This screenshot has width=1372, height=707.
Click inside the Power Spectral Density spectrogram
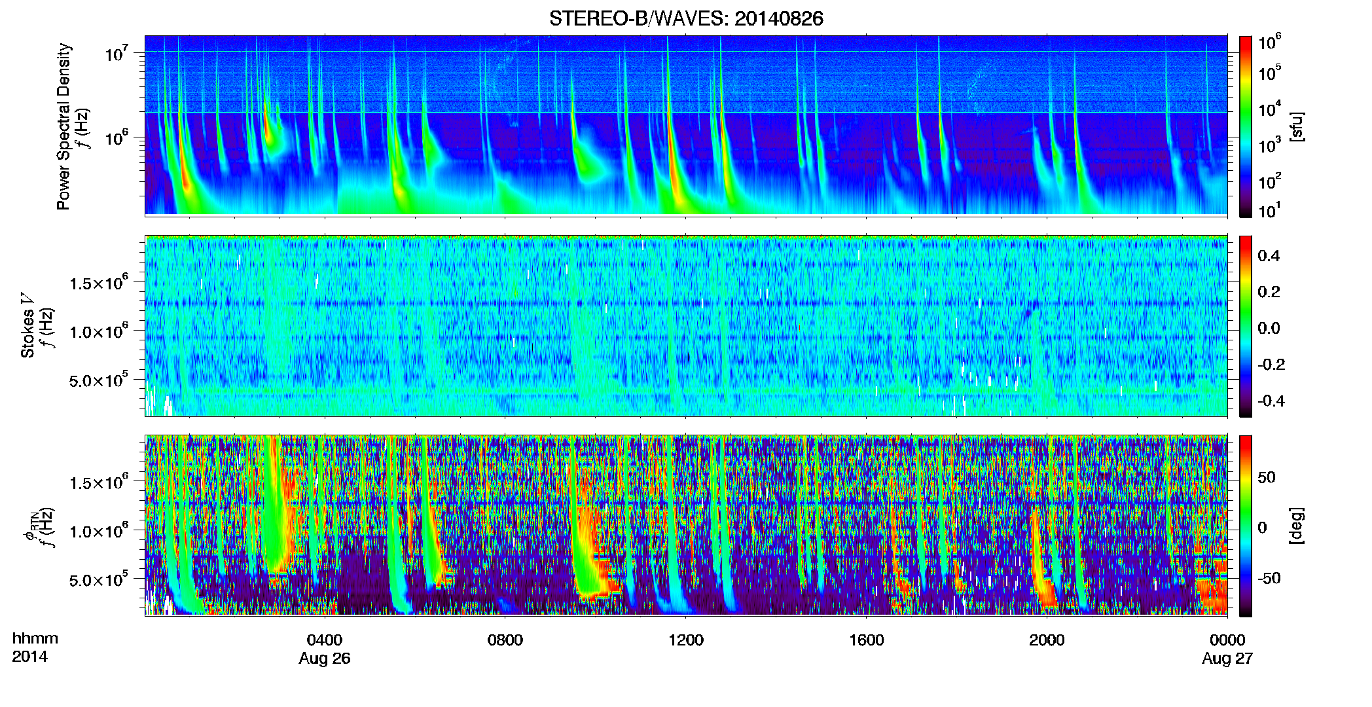pos(686,125)
